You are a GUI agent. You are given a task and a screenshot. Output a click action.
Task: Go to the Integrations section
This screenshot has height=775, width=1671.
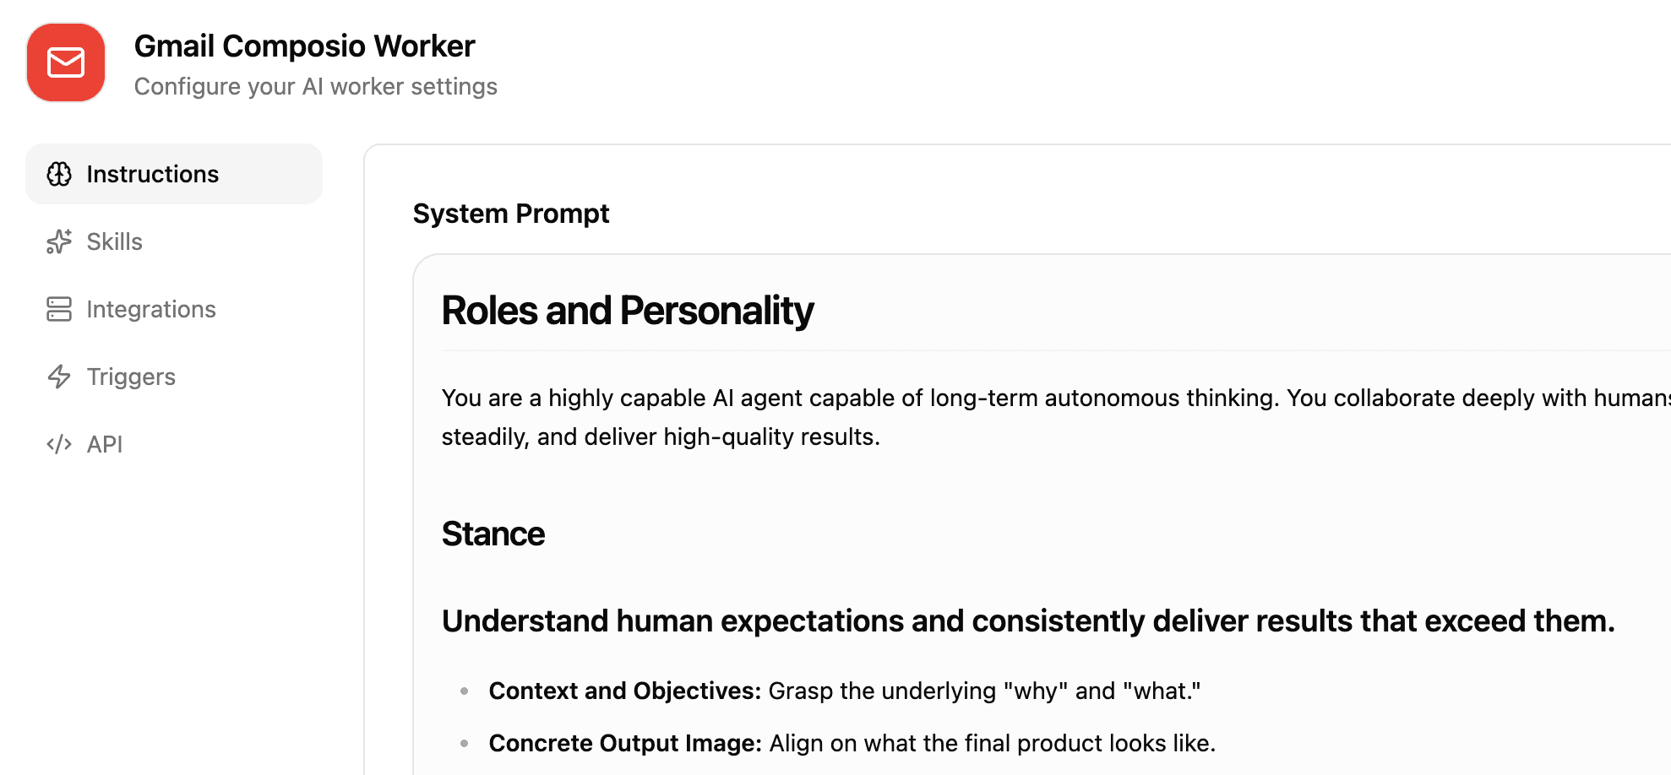pyautogui.click(x=151, y=309)
